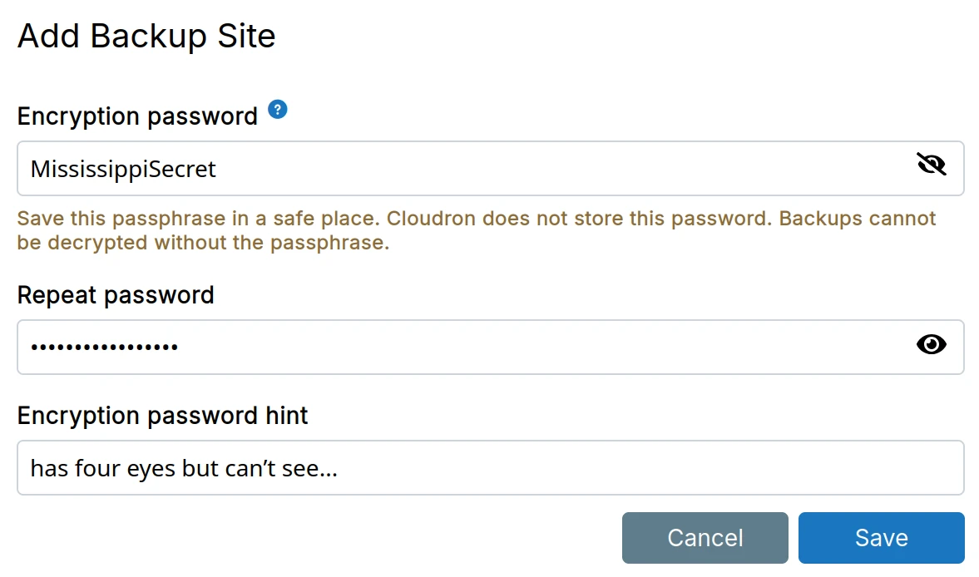Click the eye icon beside repeat password
The height and width of the screenshot is (577, 979).
932,344
